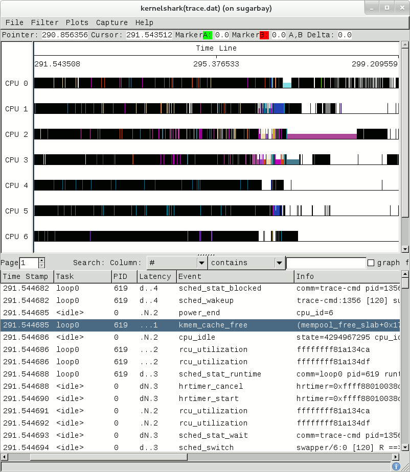This screenshot has height=472, width=410.
Task: Click the magenta block on CPU 2 plot
Action: (321, 135)
